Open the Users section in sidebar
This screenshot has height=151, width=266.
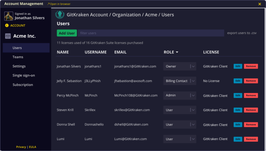coord(26,48)
